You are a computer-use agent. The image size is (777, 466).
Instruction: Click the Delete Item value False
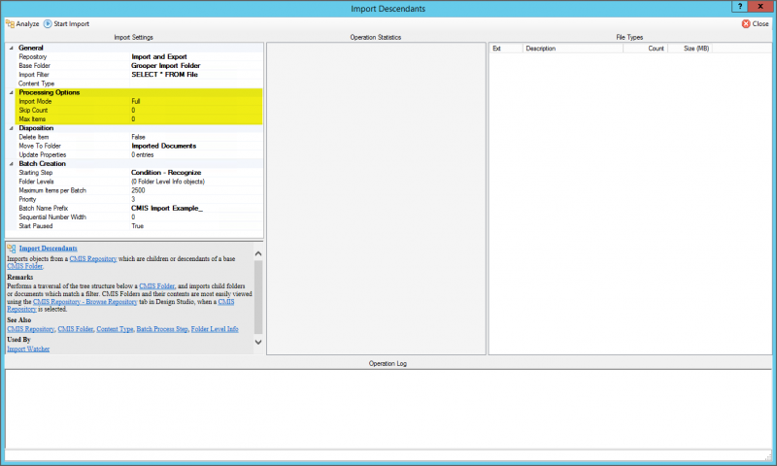click(138, 137)
